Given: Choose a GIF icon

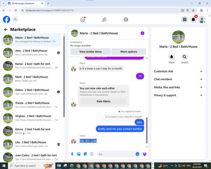Looking at the screenshot, I should tap(92, 154).
